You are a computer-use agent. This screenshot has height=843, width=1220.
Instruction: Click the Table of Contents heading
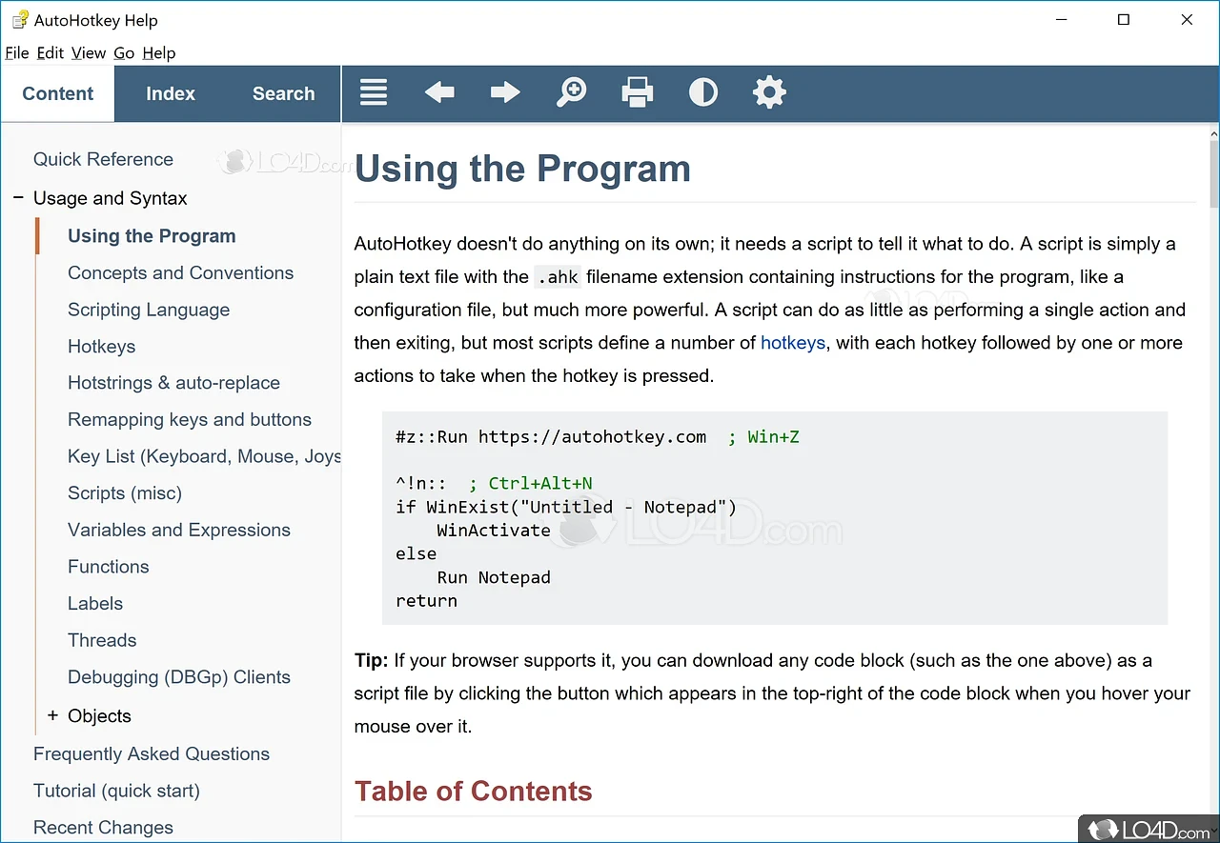(474, 792)
